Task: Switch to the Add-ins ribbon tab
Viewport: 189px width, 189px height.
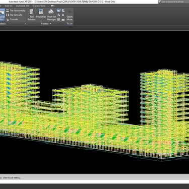Action: coord(9,6)
